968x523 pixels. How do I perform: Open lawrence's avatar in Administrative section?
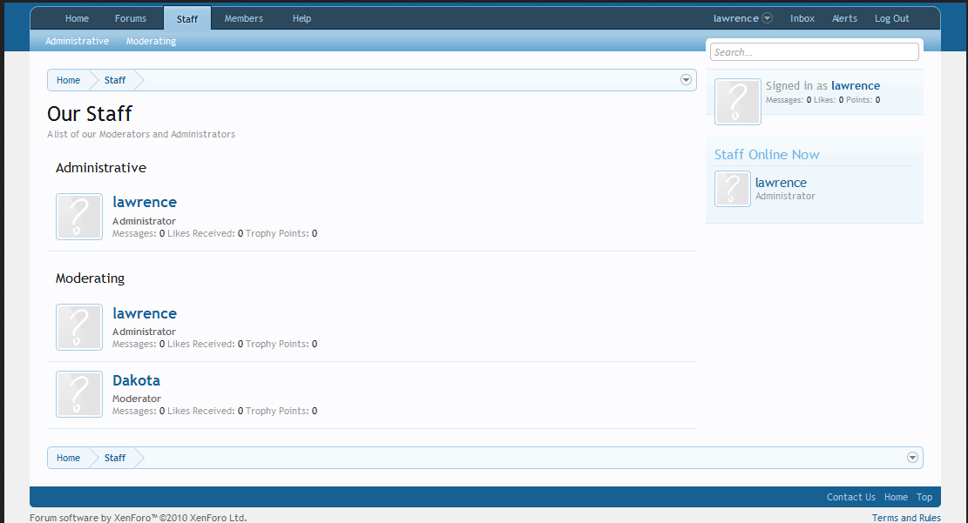point(79,217)
